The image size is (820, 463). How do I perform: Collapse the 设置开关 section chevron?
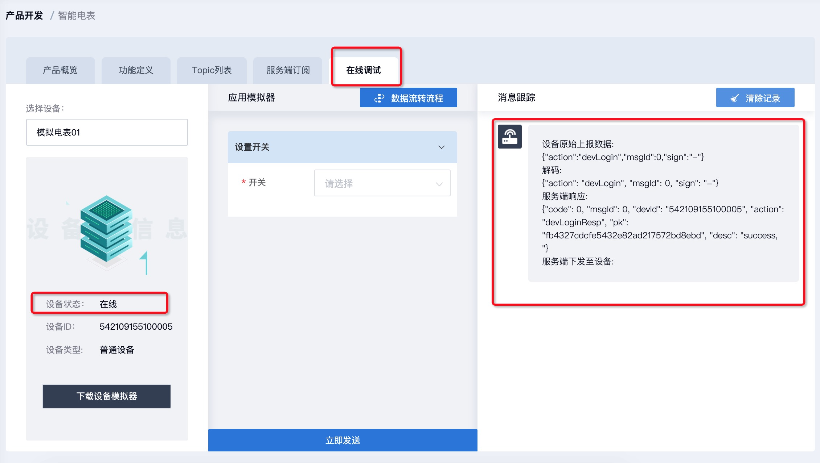tap(441, 147)
